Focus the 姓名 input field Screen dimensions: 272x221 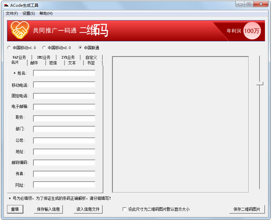[x=64, y=73]
